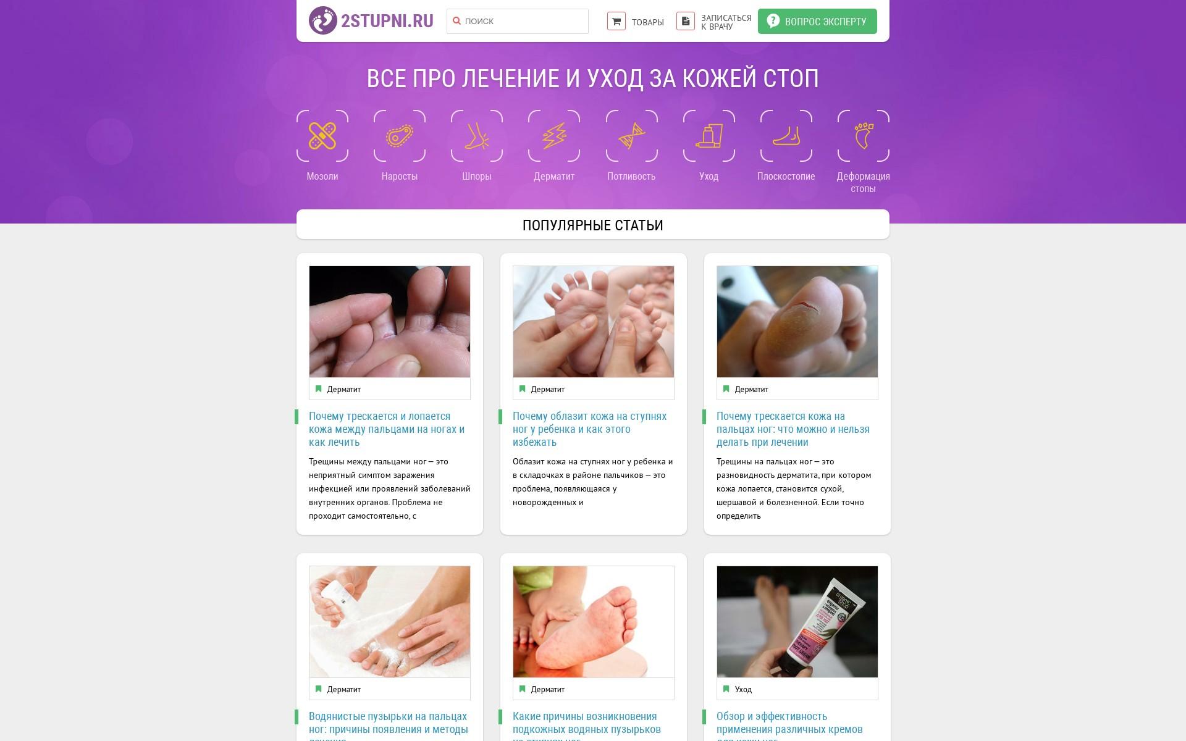Choose the Дерматит lightning icon
The width and height of the screenshot is (1186, 741).
554,136
